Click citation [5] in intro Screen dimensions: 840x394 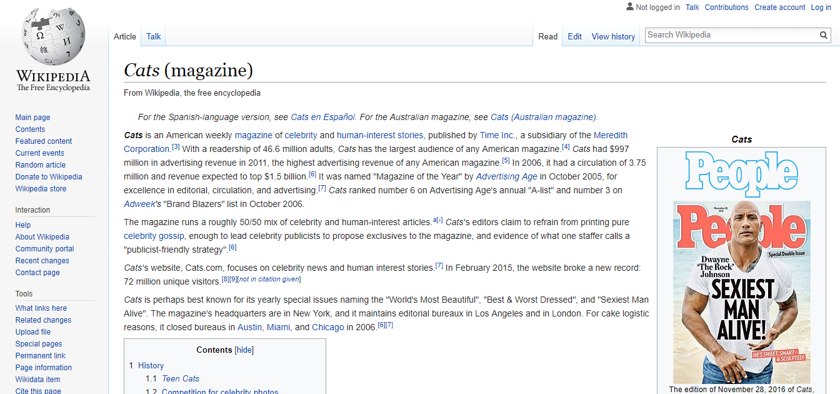click(506, 161)
